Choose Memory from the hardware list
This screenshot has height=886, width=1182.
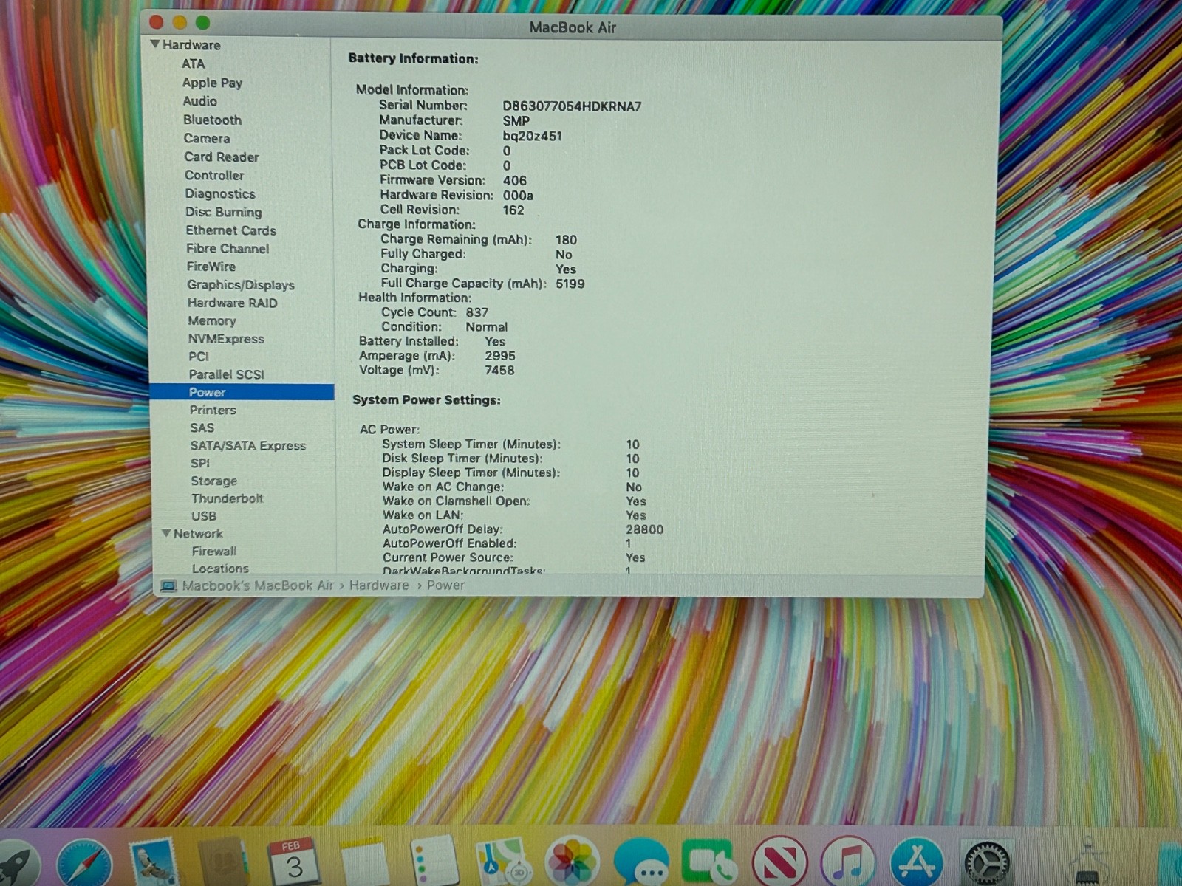[x=211, y=321]
